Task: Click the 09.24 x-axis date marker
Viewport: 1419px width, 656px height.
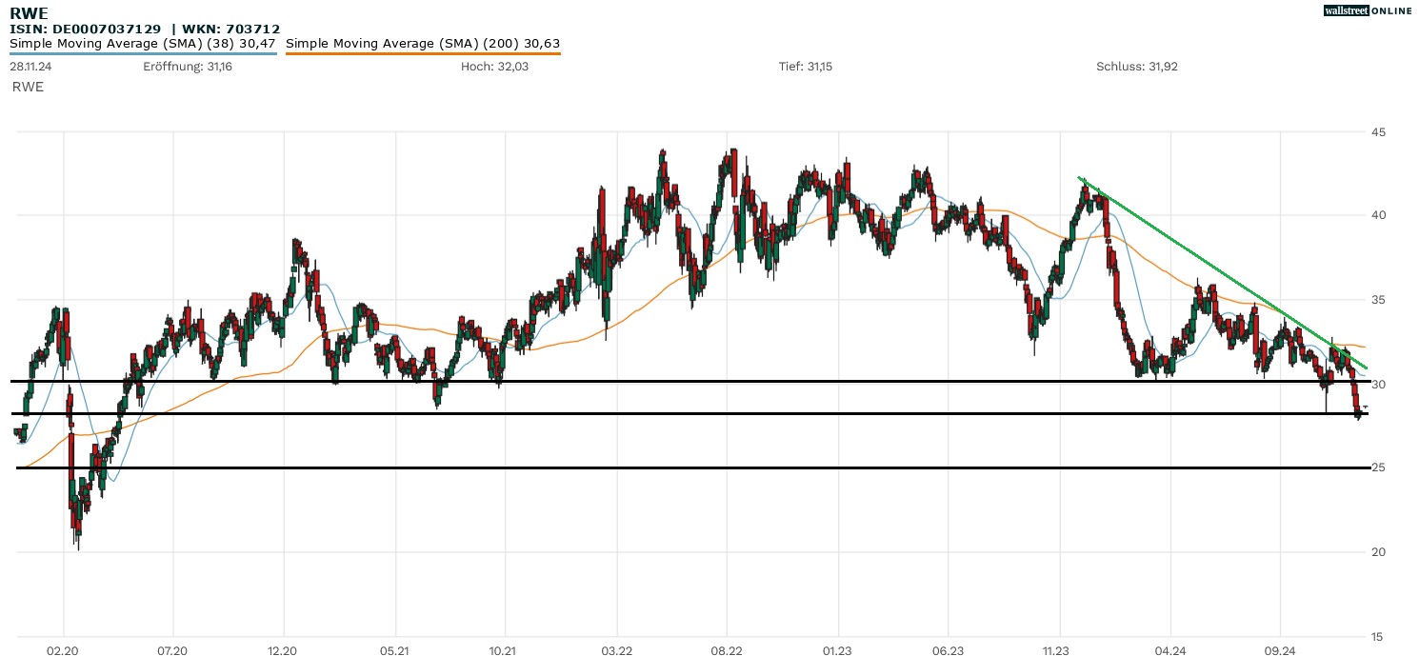Action: click(1280, 650)
